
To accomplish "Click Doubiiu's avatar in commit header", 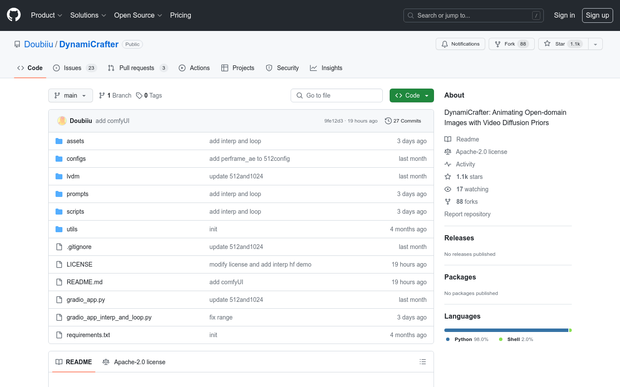I will click(x=62, y=121).
